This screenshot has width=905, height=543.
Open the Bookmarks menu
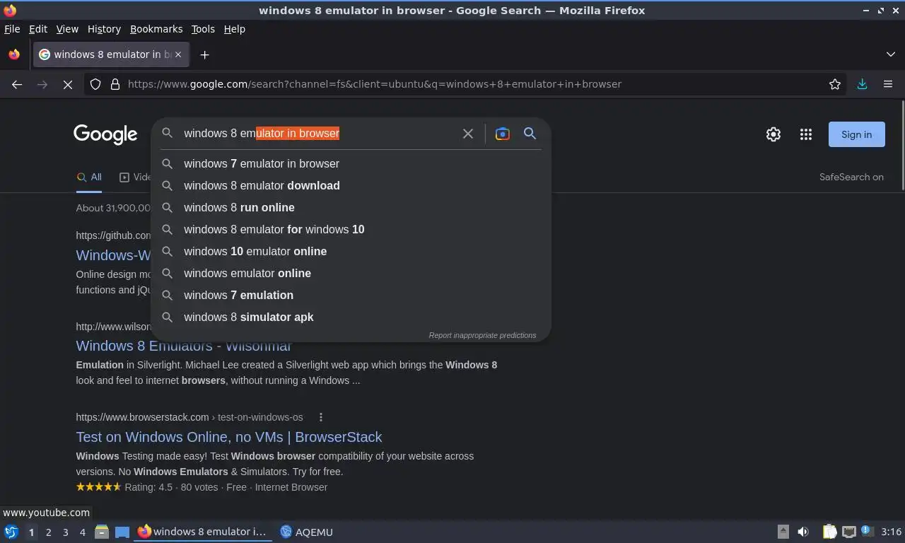pos(156,29)
